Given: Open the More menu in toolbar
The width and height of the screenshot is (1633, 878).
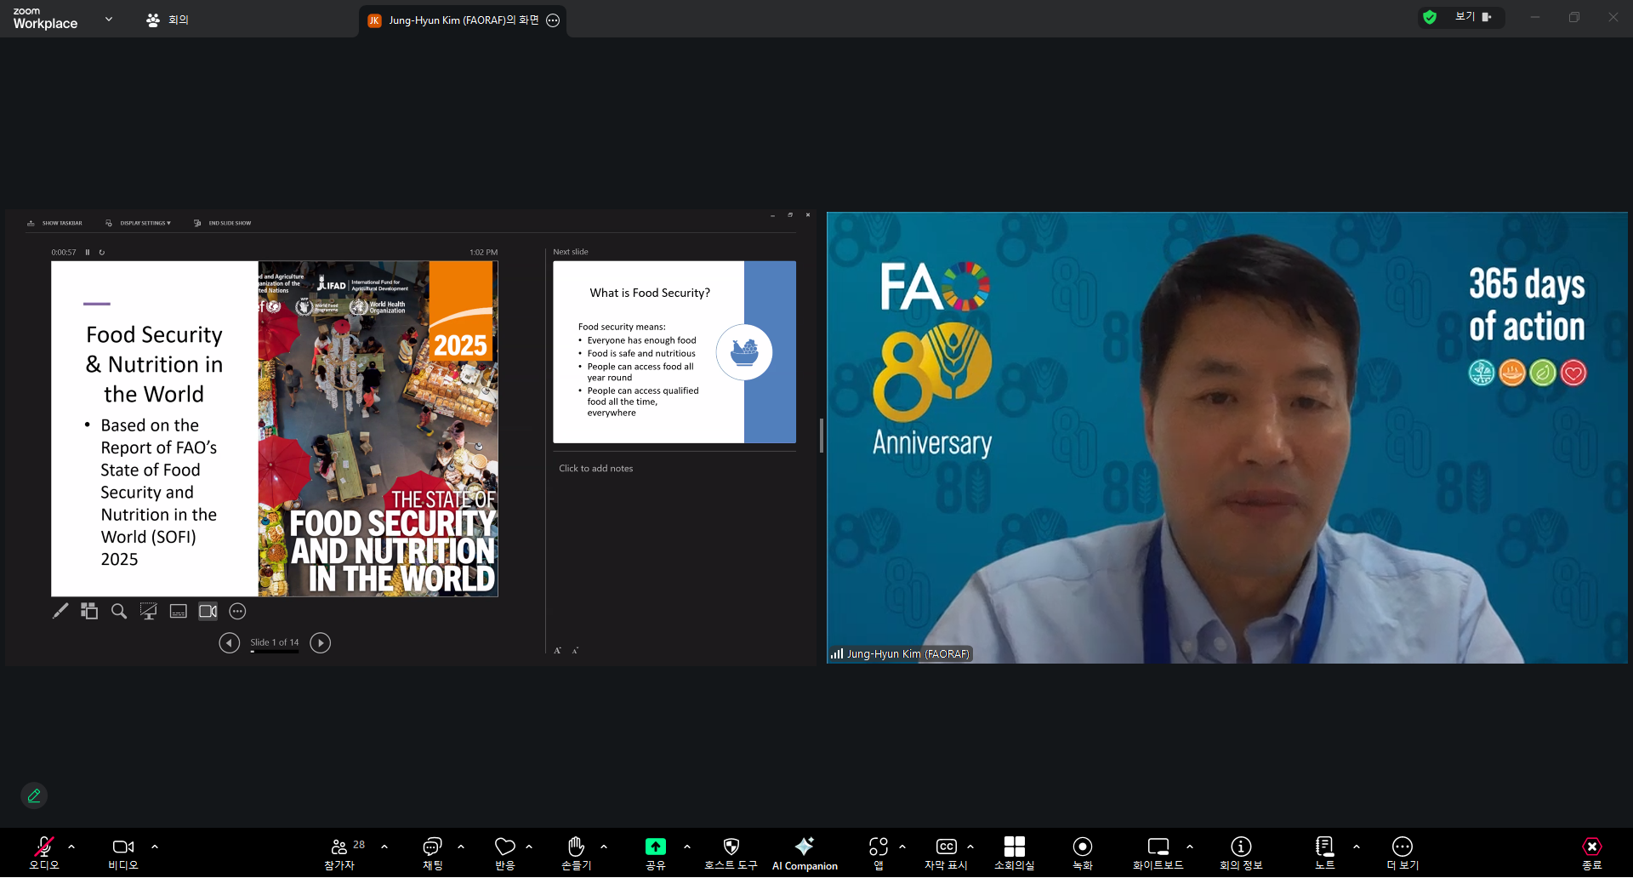Looking at the screenshot, I should click(x=1402, y=852).
